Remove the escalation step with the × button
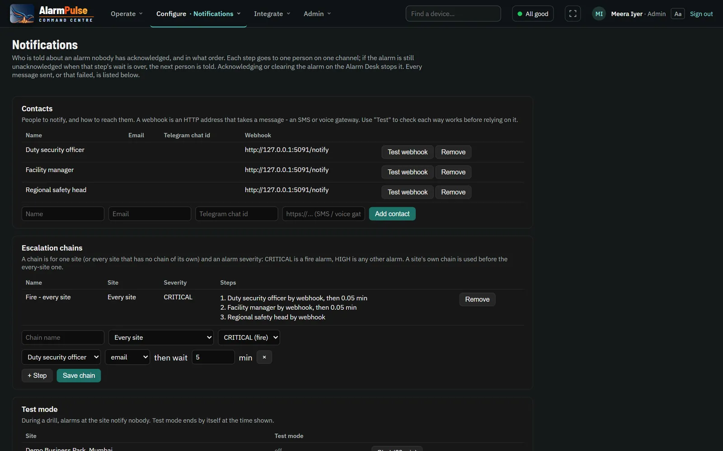 pos(264,357)
